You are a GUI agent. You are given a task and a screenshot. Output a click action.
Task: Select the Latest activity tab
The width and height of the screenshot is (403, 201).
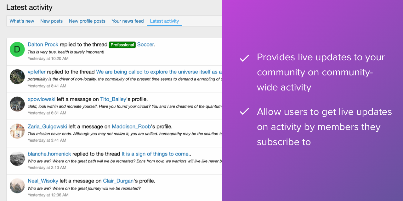164,21
